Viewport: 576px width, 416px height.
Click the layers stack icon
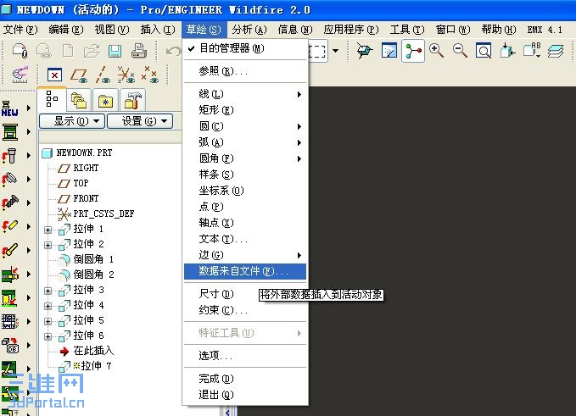click(555, 51)
